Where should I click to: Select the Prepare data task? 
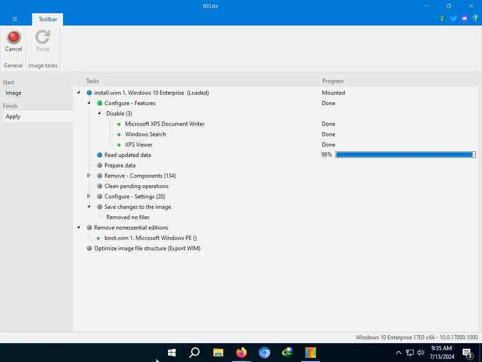[x=120, y=165]
